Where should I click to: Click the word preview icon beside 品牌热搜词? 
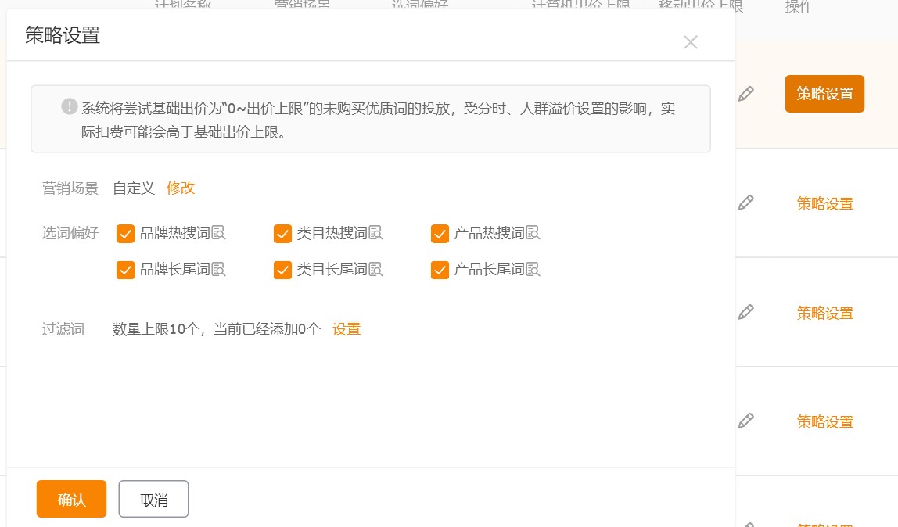(219, 232)
